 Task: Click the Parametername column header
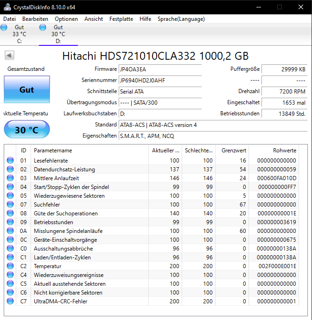click(x=89, y=151)
